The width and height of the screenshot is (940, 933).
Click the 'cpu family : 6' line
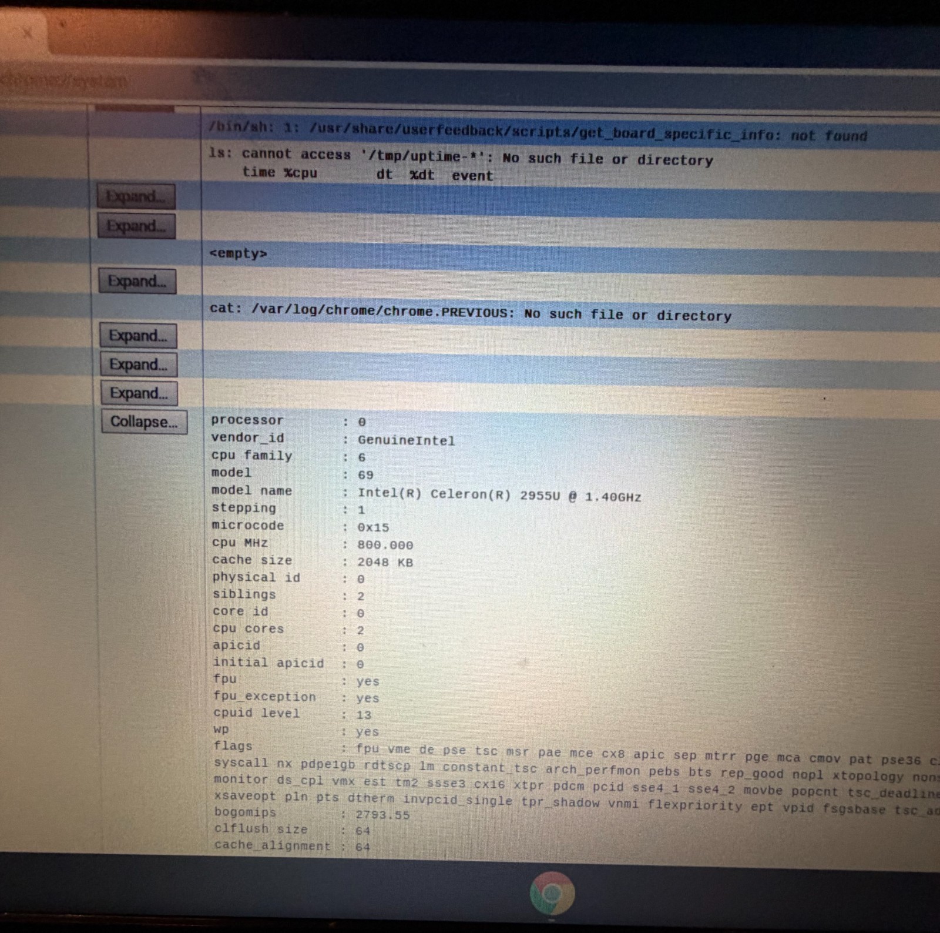288,456
